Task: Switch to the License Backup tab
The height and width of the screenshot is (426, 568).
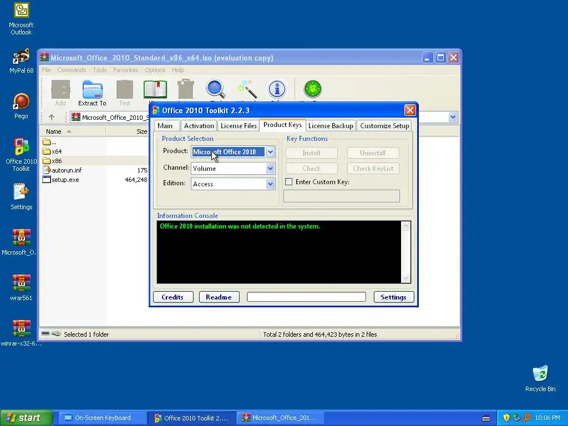Action: pos(331,126)
